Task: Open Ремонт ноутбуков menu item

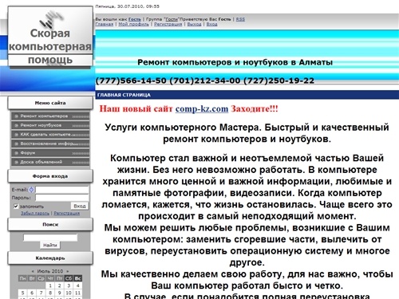Action: point(50,125)
